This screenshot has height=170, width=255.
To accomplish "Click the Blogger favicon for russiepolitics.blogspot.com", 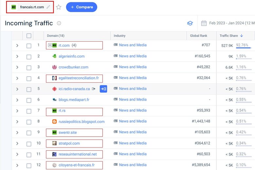I will [55, 122].
